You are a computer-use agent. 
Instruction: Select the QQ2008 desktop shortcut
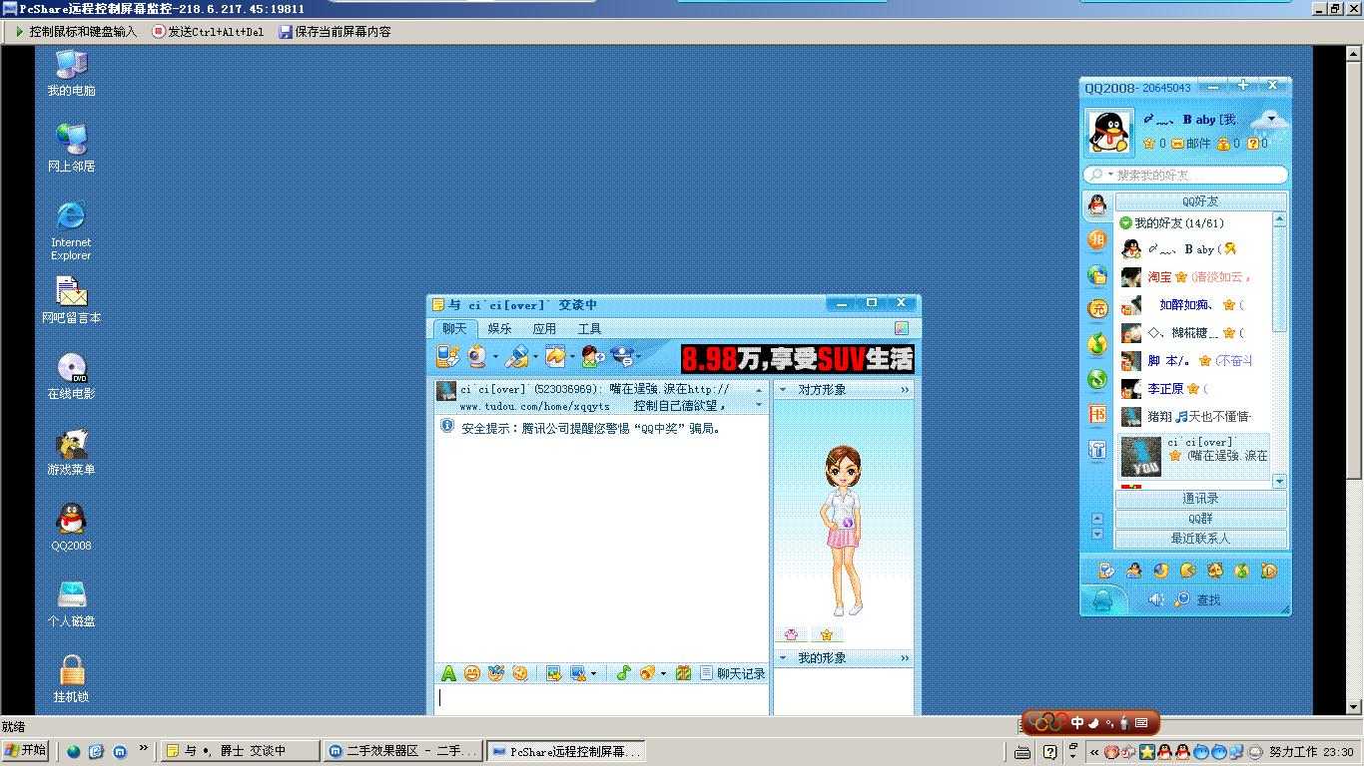pyautogui.click(x=71, y=528)
